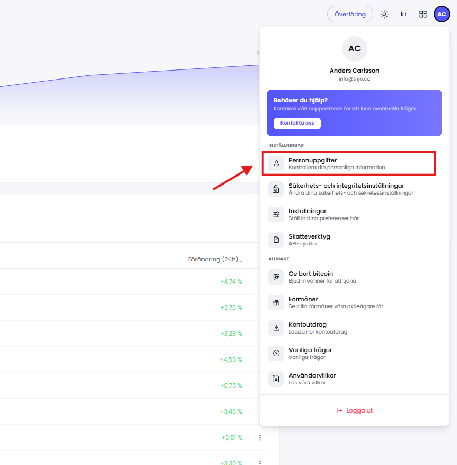Click the Kontakta oss button

coord(297,123)
